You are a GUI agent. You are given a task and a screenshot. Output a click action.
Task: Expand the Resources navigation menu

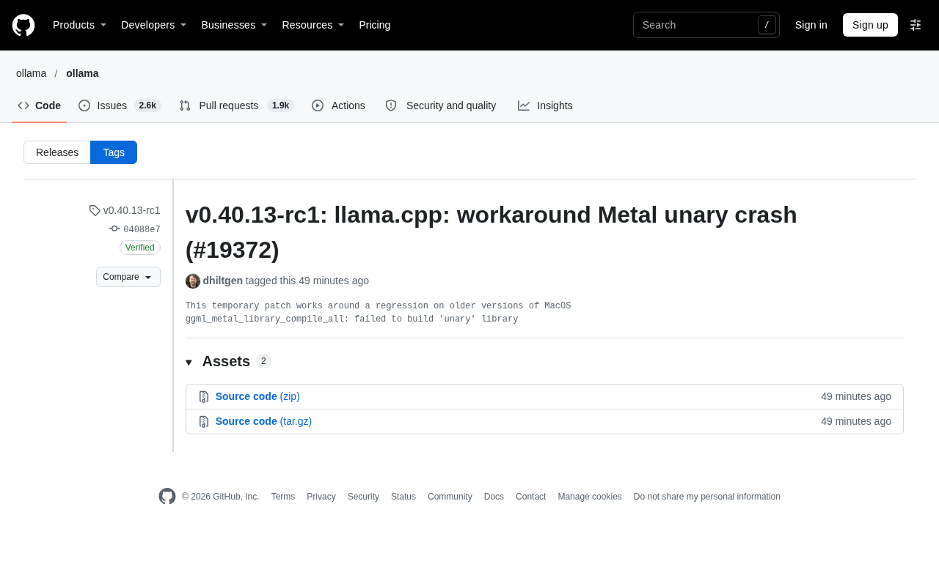coord(313,25)
